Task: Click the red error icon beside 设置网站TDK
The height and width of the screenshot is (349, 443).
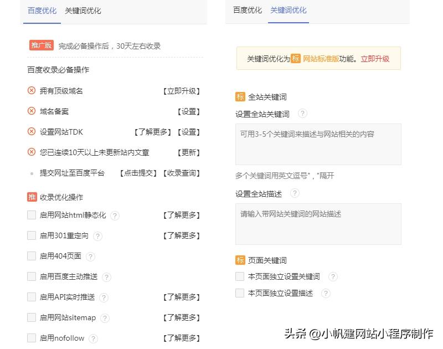Action: [32, 132]
